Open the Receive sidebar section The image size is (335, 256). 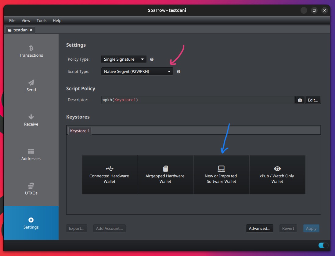pos(31,120)
